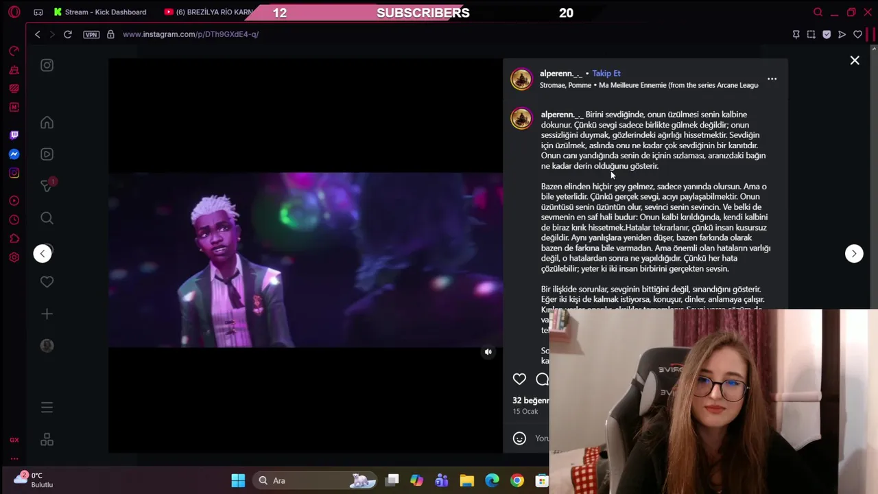The height and width of the screenshot is (494, 878).
Task: Open Opera tab search magnifier
Action: (x=818, y=12)
